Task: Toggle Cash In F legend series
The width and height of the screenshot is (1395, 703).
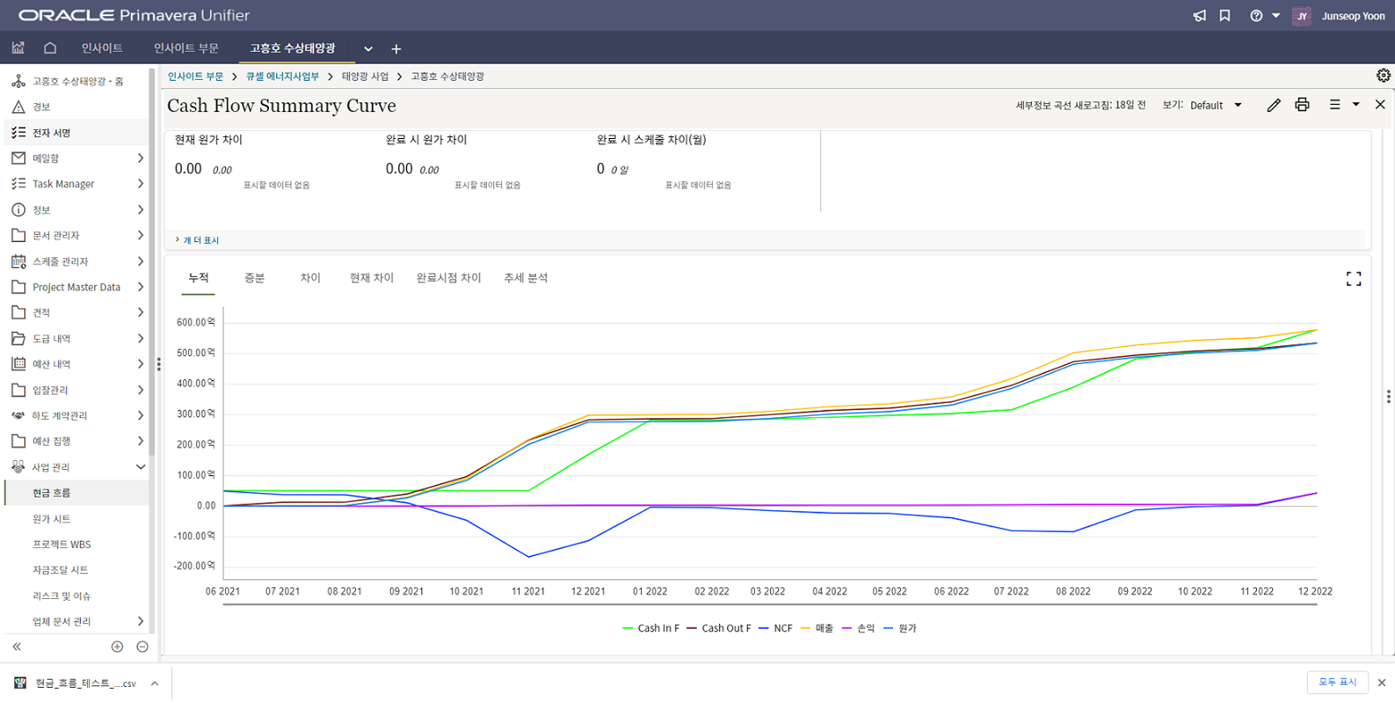Action: 651,628
